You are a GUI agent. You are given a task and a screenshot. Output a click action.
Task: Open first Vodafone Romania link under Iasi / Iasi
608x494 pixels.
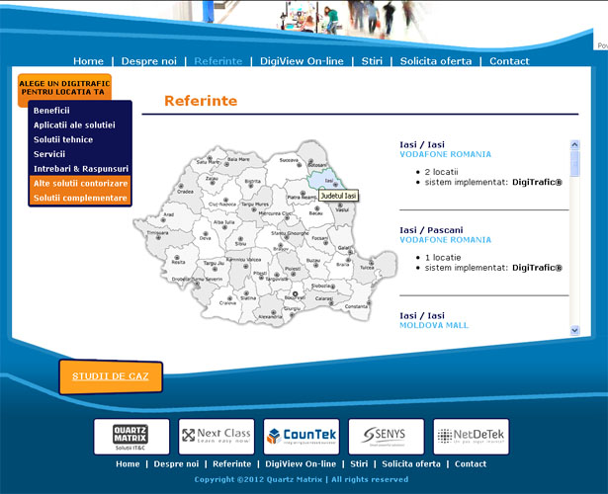coord(445,154)
